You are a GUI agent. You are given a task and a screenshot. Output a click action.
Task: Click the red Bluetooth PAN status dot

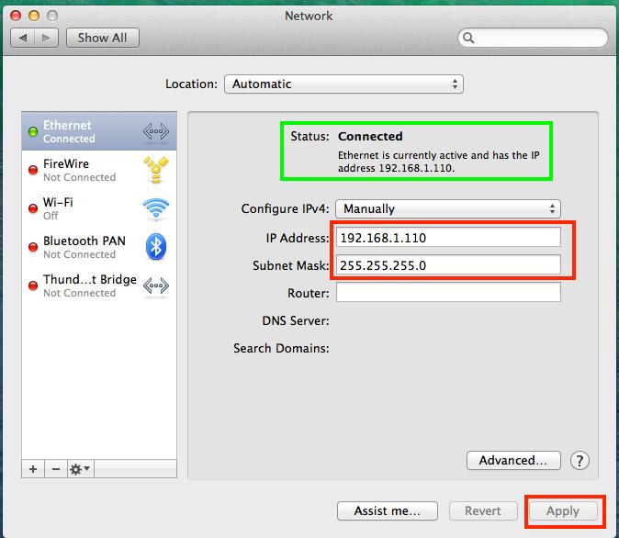point(33,247)
